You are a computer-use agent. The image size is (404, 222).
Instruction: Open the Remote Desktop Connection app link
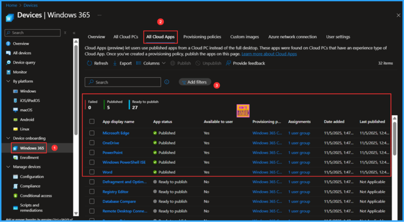tap(125, 211)
